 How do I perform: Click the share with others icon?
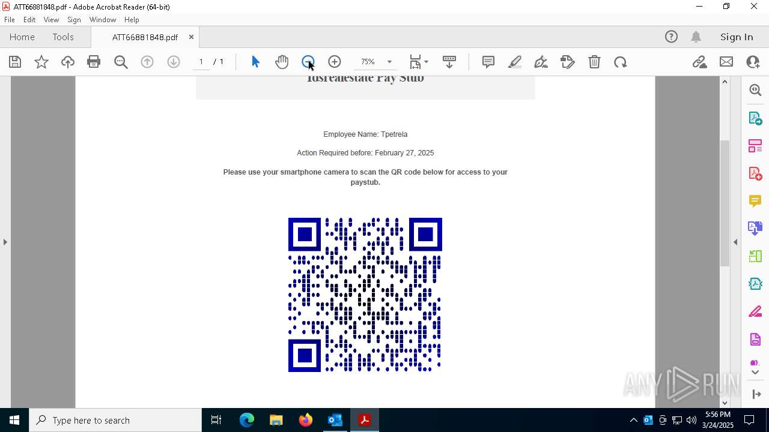753,62
